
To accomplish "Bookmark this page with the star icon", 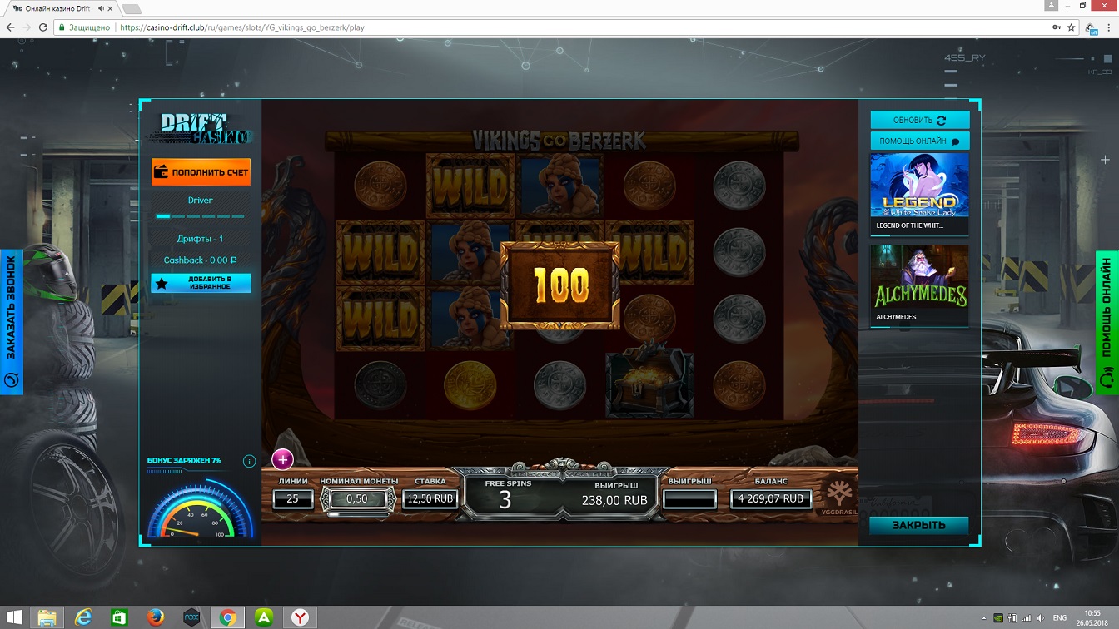I will click(x=1072, y=27).
